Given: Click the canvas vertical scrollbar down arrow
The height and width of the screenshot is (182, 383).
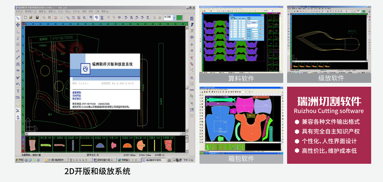Looking at the screenshot, I should point(187,130).
